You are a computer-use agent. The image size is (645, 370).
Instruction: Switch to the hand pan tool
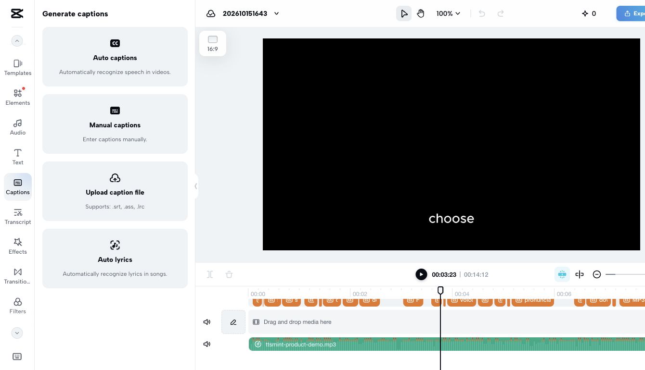tap(421, 13)
